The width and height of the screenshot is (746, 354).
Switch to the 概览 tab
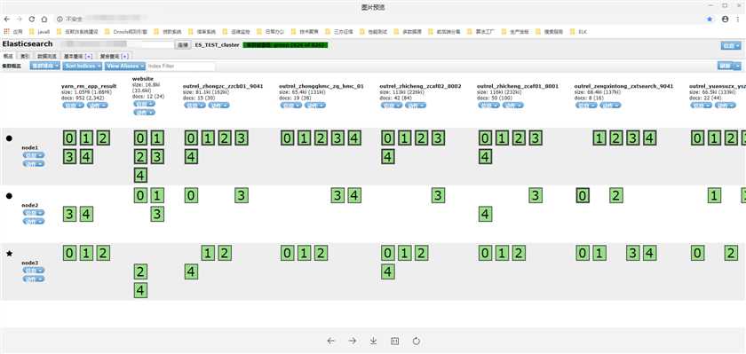click(8, 56)
